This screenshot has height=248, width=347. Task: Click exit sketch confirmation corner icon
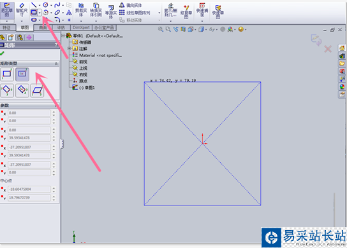click(x=316, y=40)
